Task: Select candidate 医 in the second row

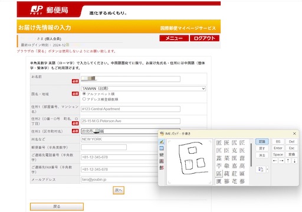Action: tap(242, 150)
